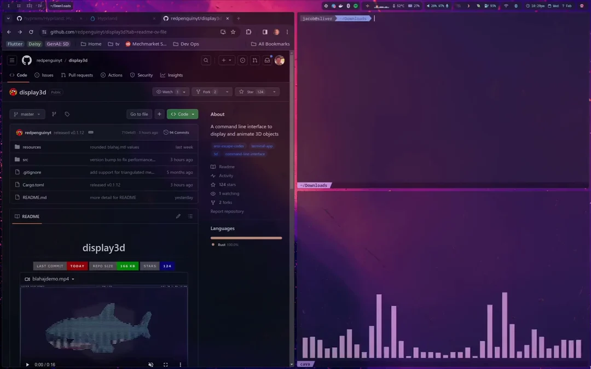
Task: Click the microphone icon in the top bar
Action: [x=447, y=5]
